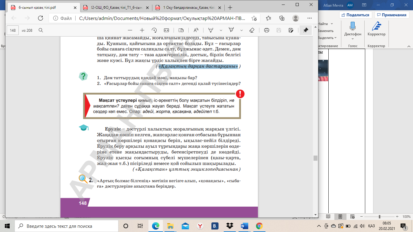Switch Word to Print Layout view
The width and height of the screenshot is (413, 232).
tap(340, 217)
